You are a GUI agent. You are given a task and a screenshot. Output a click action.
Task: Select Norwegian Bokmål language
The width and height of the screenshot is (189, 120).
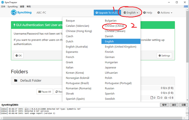[x=77, y=78]
